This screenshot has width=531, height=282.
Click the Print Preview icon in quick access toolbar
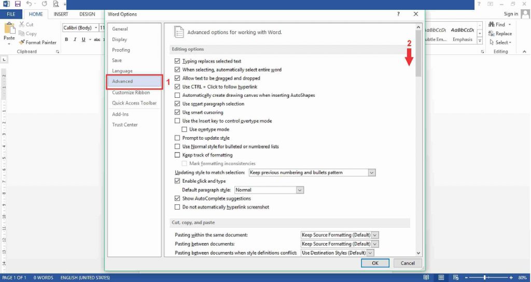[56, 4]
